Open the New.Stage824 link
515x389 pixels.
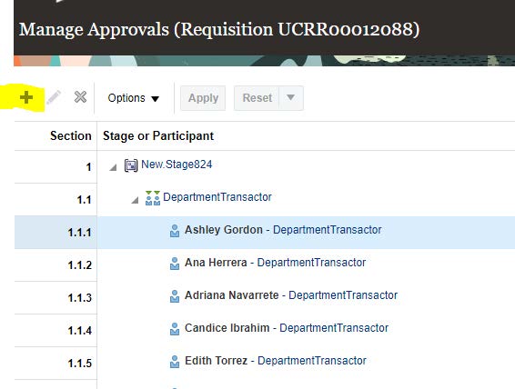tap(177, 165)
